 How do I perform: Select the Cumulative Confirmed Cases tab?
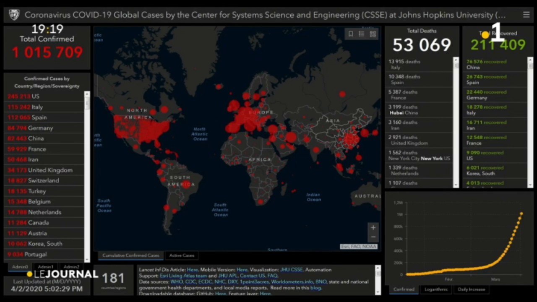[x=131, y=255]
